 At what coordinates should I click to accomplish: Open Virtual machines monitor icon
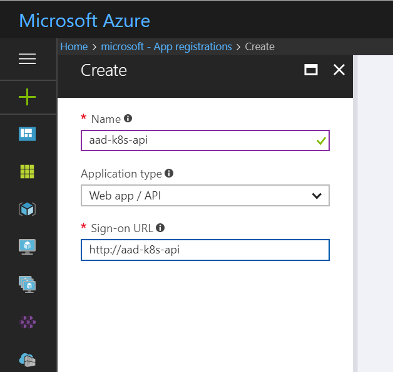point(28,247)
